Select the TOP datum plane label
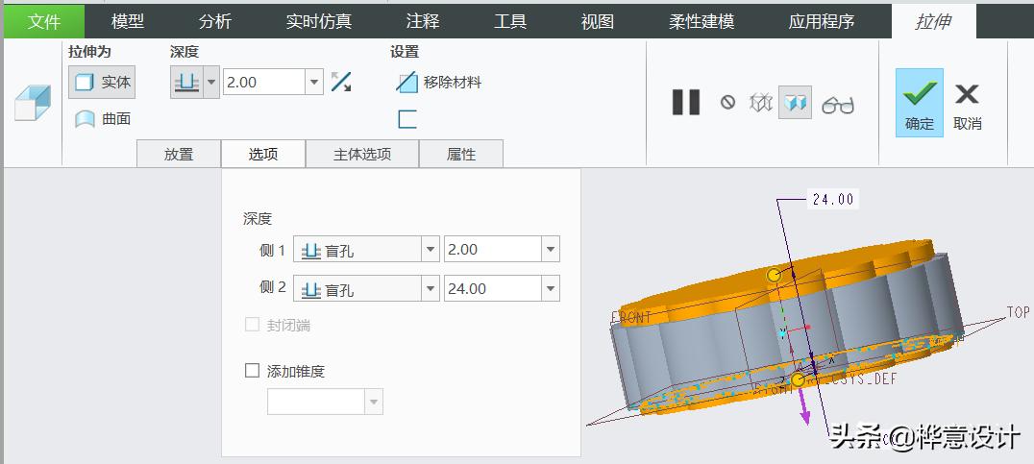Viewport: 1034px width, 464px height. [x=1018, y=312]
